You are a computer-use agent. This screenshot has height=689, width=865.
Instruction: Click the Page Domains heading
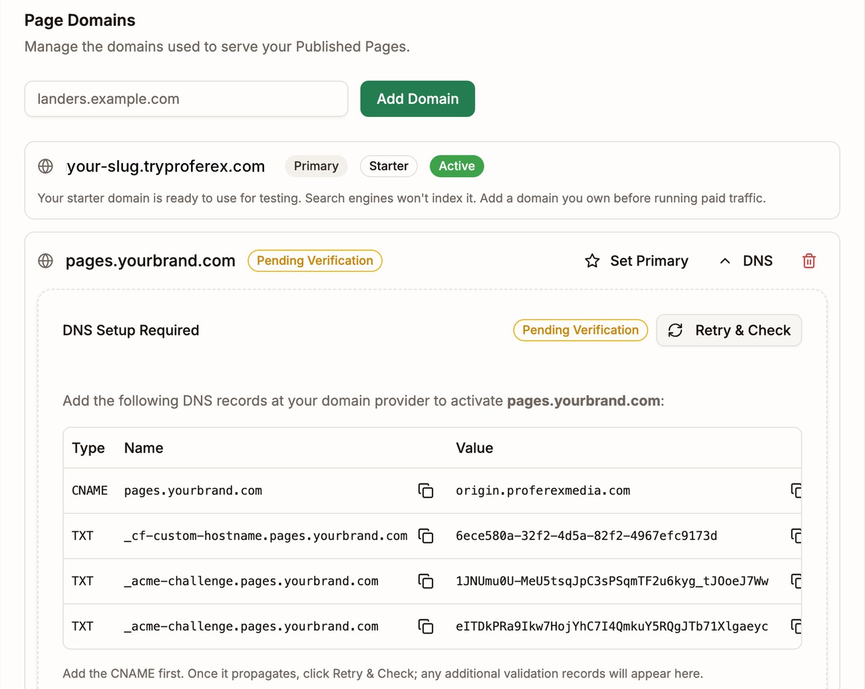[80, 21]
